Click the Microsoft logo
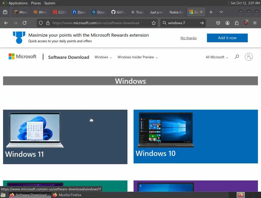 click(22, 56)
